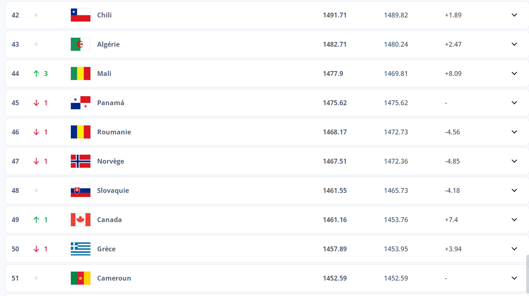This screenshot has width=529, height=296.
Task: Click the Cameroon flag icon
Action: pyautogui.click(x=81, y=278)
